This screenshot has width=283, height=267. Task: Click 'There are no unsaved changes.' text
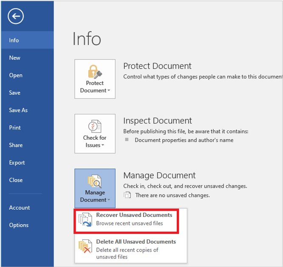click(x=173, y=195)
